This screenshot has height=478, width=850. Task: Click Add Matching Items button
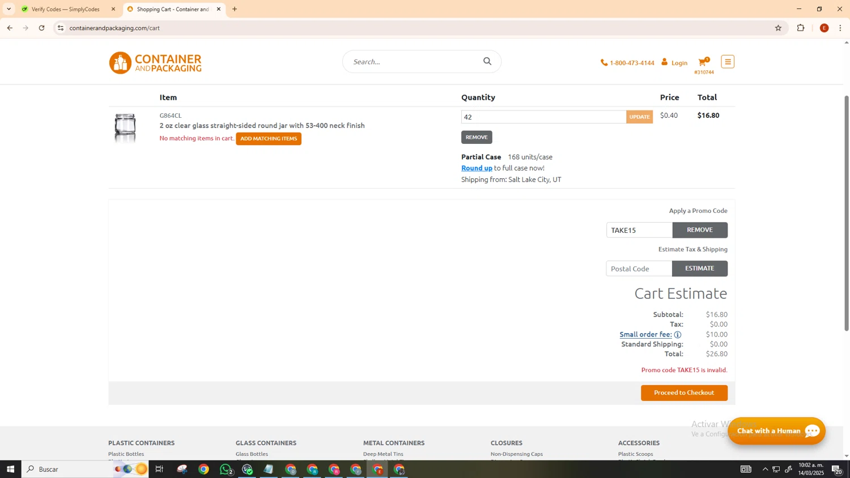tap(269, 139)
